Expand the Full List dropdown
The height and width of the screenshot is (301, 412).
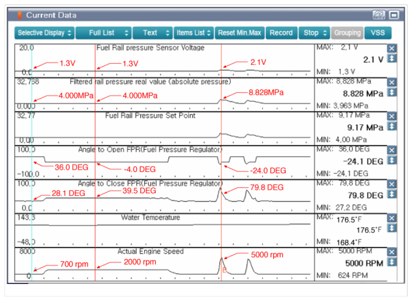click(x=104, y=33)
